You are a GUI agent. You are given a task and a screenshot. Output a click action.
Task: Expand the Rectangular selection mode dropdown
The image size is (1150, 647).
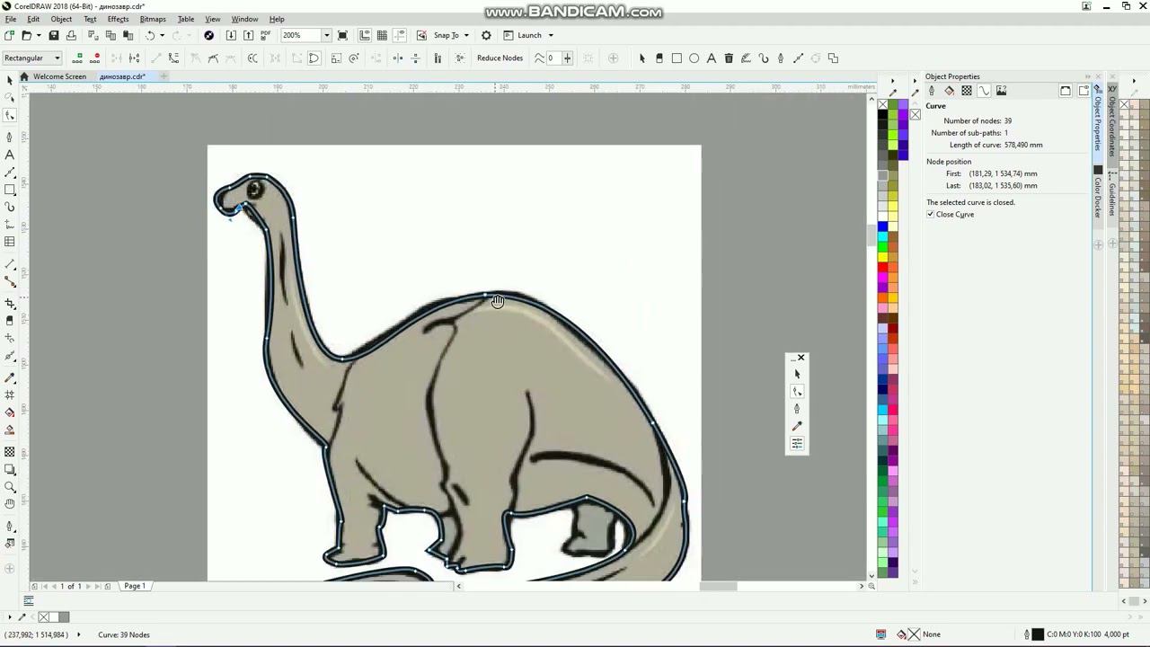pos(57,58)
